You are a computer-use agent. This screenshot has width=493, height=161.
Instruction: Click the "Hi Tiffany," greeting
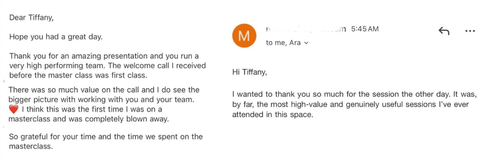point(249,72)
